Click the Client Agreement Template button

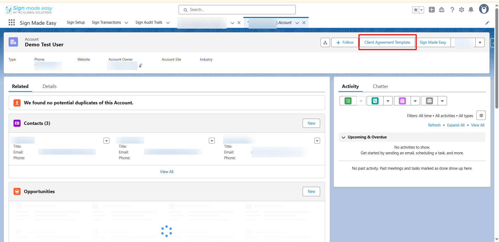[387, 42]
